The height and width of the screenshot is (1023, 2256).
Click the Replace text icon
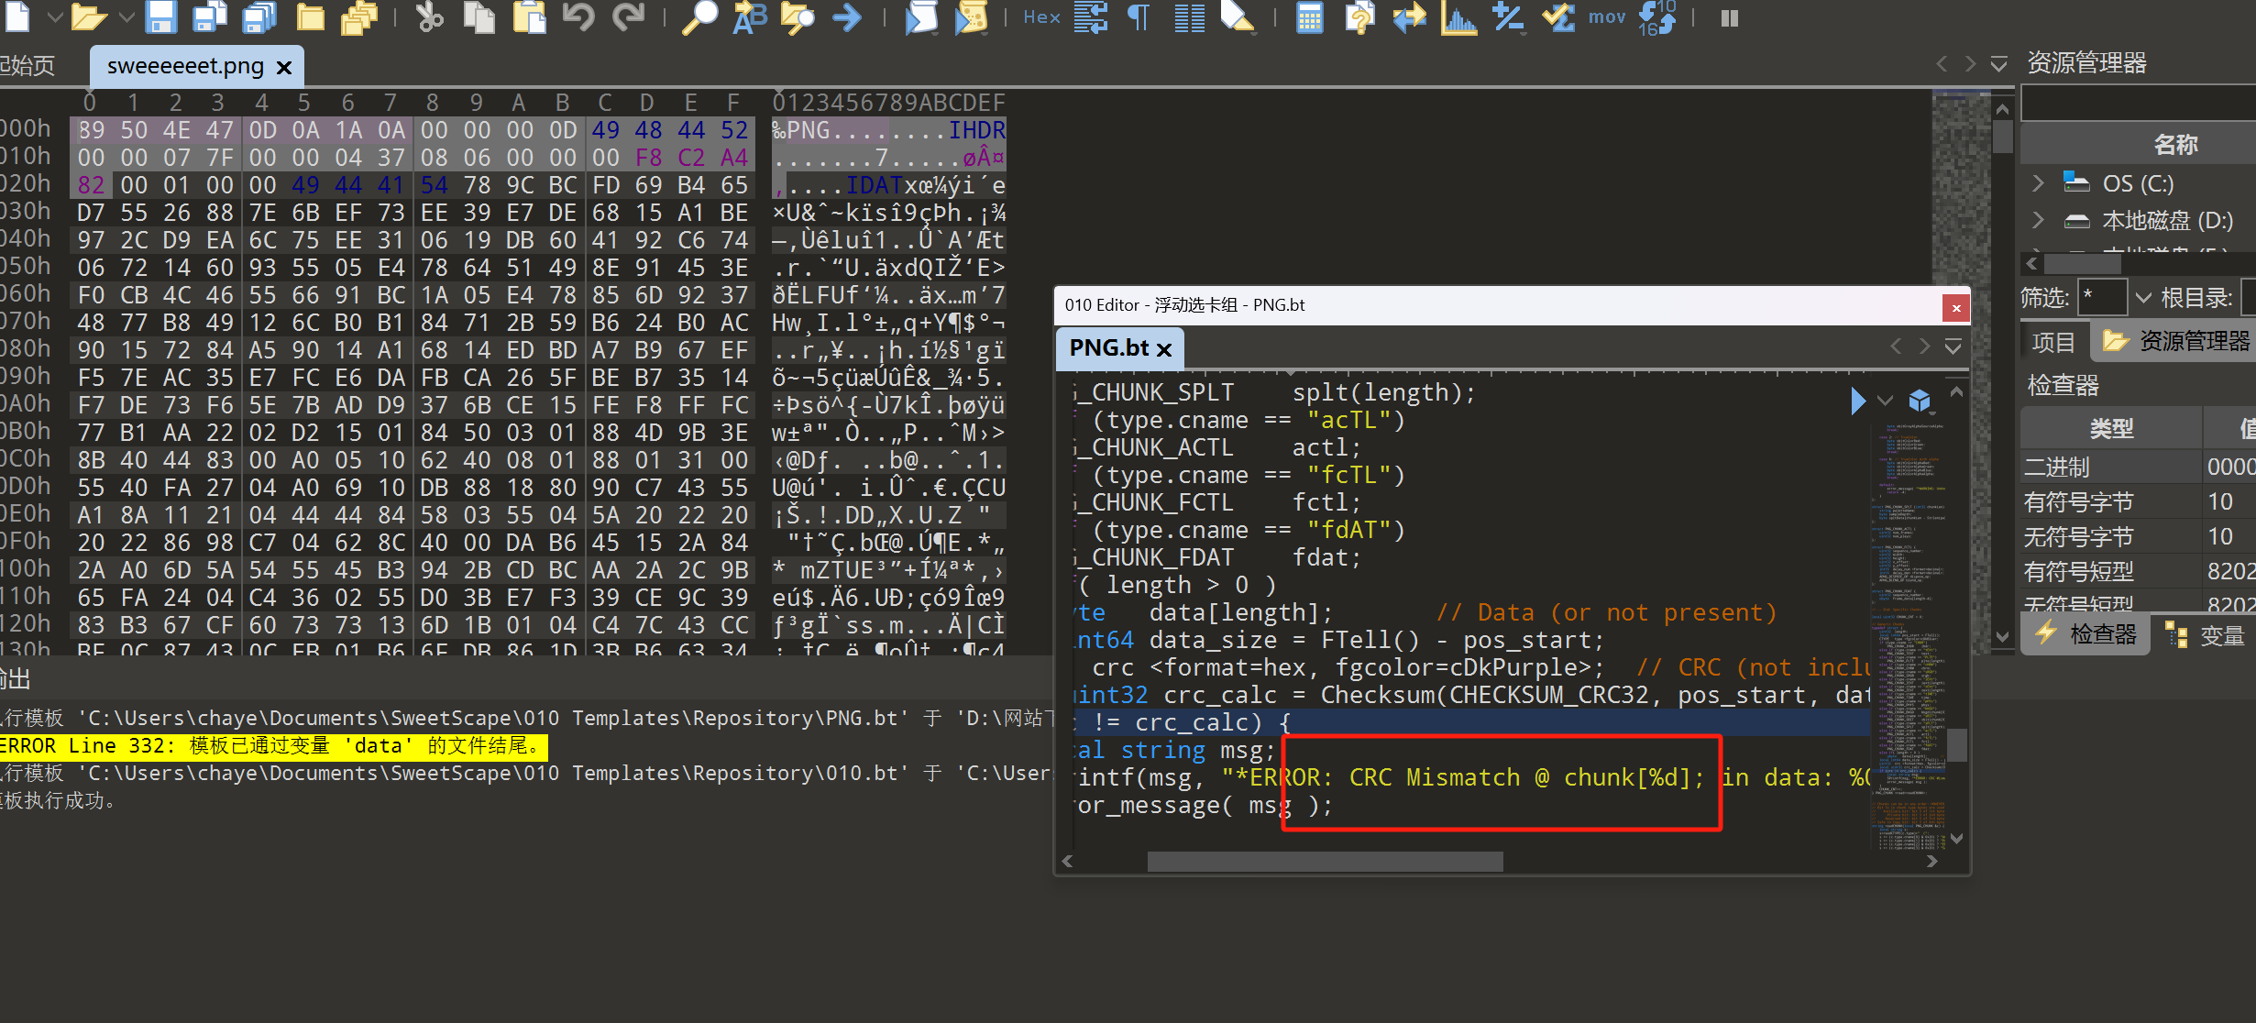tap(749, 16)
